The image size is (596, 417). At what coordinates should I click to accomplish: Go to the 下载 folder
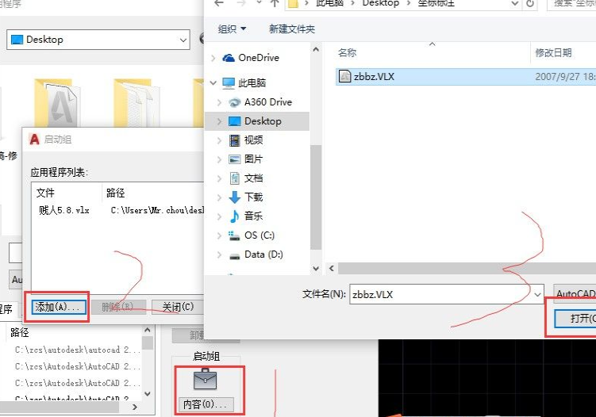(x=253, y=197)
